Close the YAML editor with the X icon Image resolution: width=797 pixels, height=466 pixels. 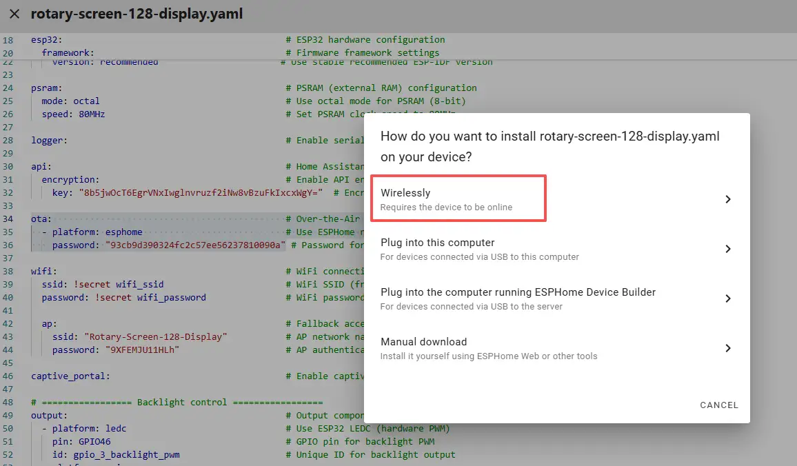[x=14, y=14]
